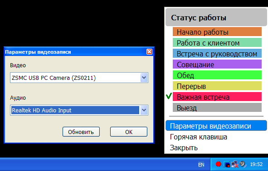Confirm settings with the OK button
The width and height of the screenshot is (268, 171).
[129, 132]
